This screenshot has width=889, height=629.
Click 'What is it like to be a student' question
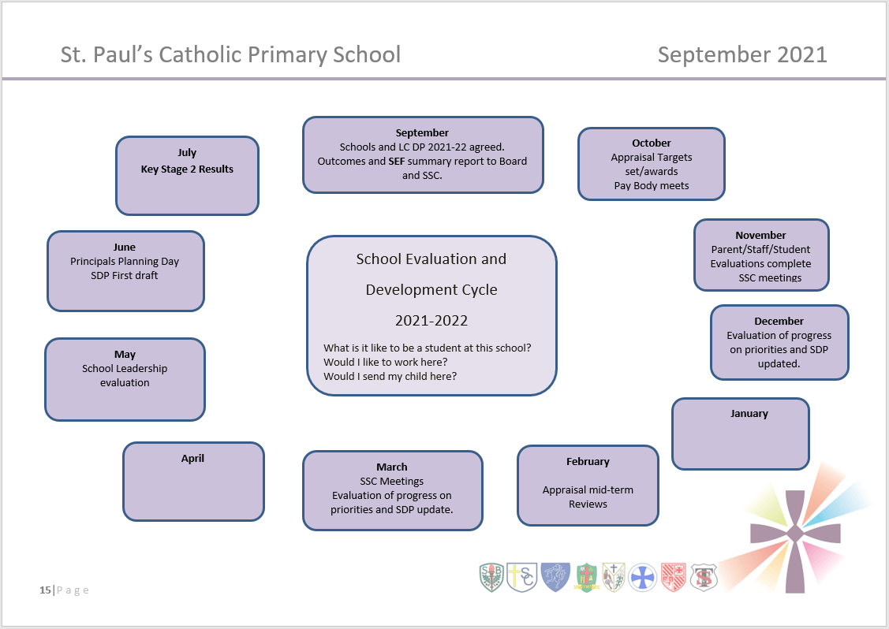pos(427,348)
